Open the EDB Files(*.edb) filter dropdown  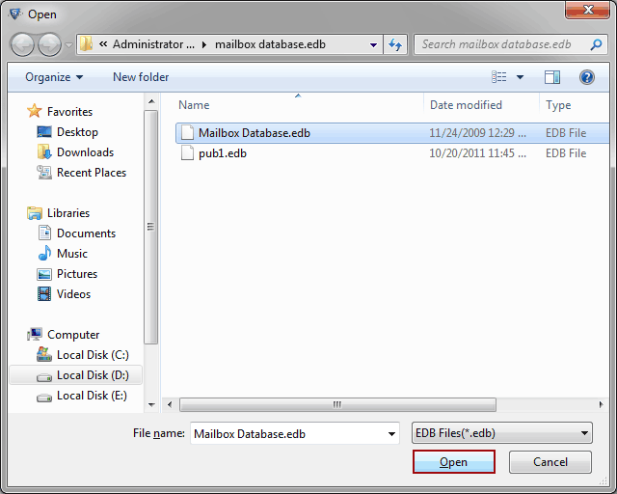click(501, 433)
